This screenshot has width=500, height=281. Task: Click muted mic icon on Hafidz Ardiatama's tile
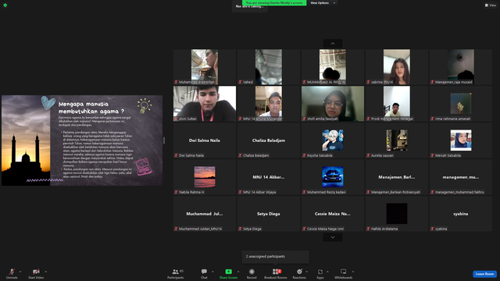coord(368,229)
